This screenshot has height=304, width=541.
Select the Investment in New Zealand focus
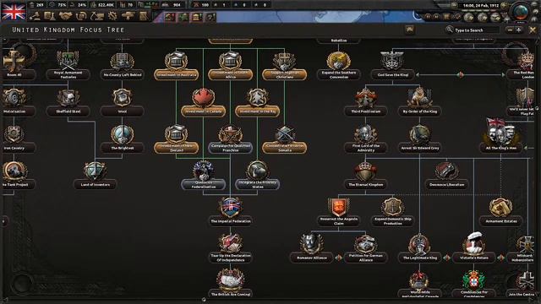tap(177, 139)
